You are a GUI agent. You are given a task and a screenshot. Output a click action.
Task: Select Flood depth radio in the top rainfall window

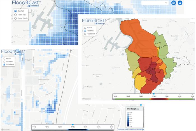click(x=15, y=18)
